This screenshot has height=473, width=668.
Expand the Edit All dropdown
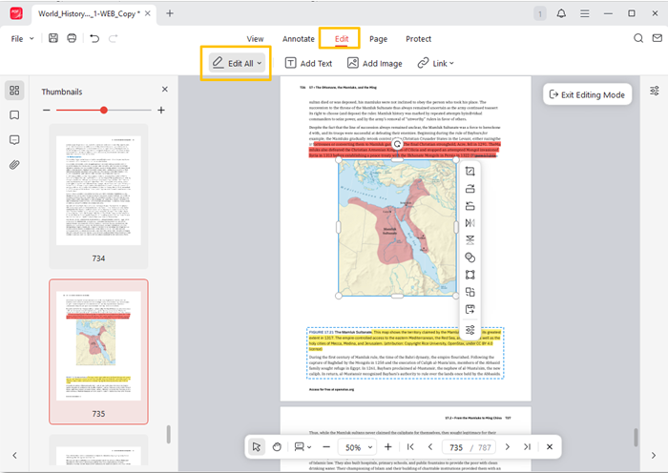coord(237,64)
